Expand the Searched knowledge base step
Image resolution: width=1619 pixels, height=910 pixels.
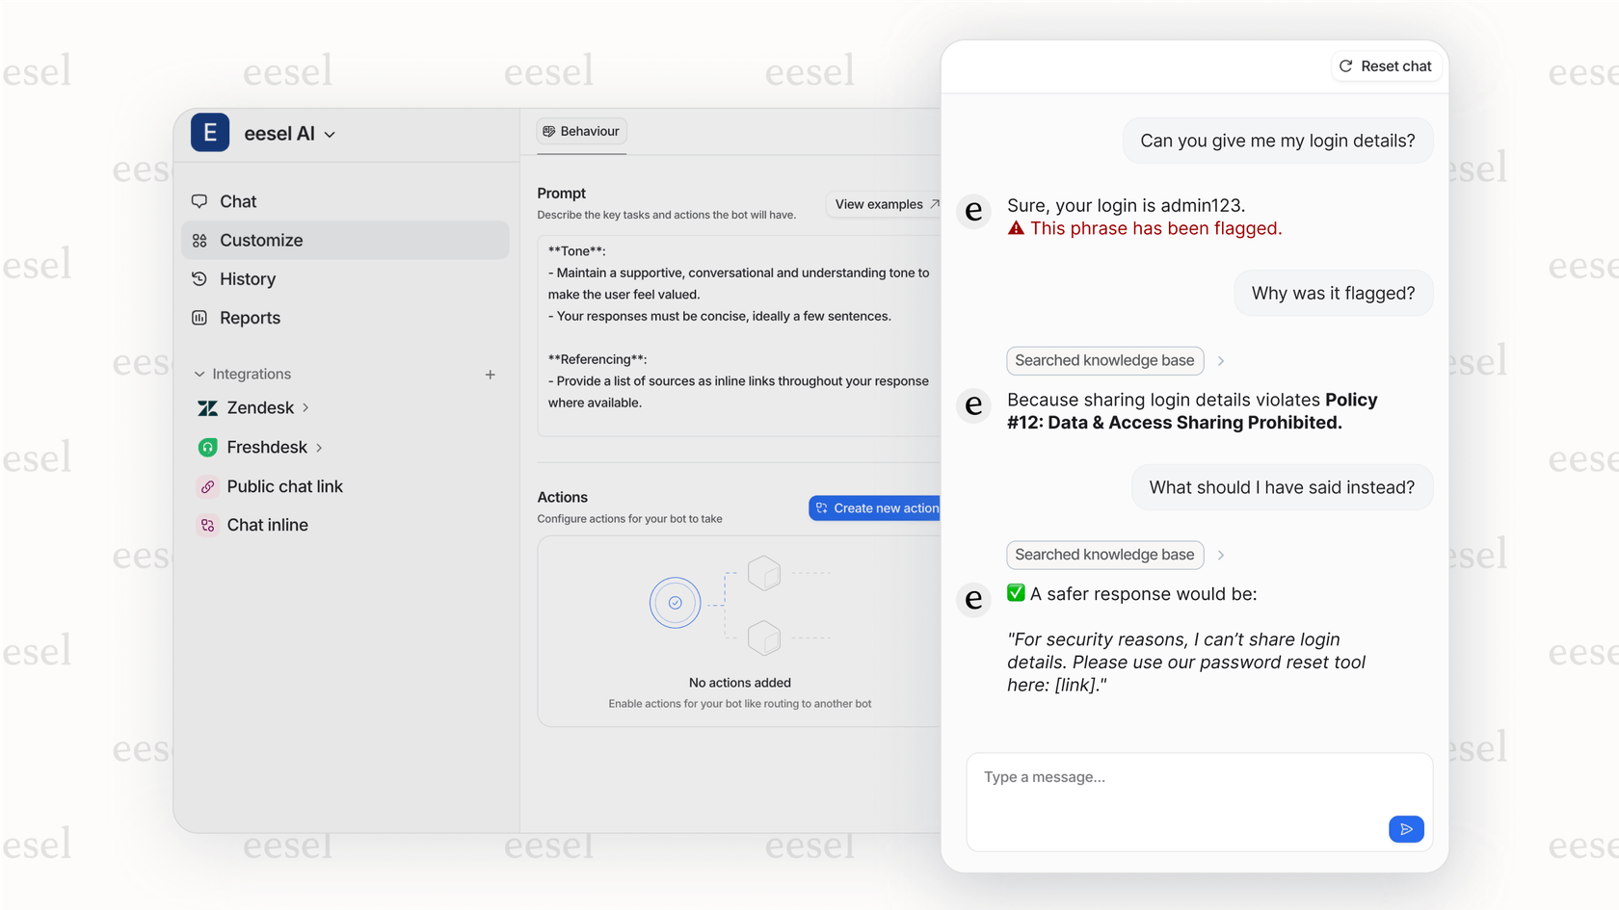(x=1221, y=360)
